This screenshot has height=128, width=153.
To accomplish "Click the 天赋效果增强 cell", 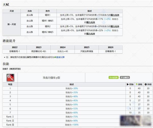I will pos(87,51).
